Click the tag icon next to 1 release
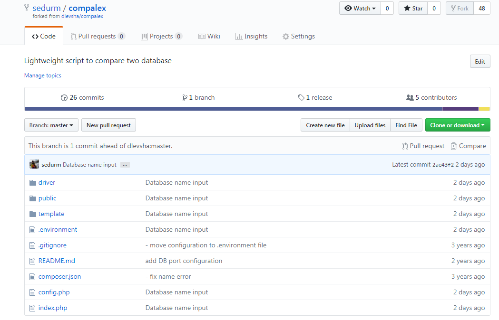The height and width of the screenshot is (320, 499). [x=301, y=97]
